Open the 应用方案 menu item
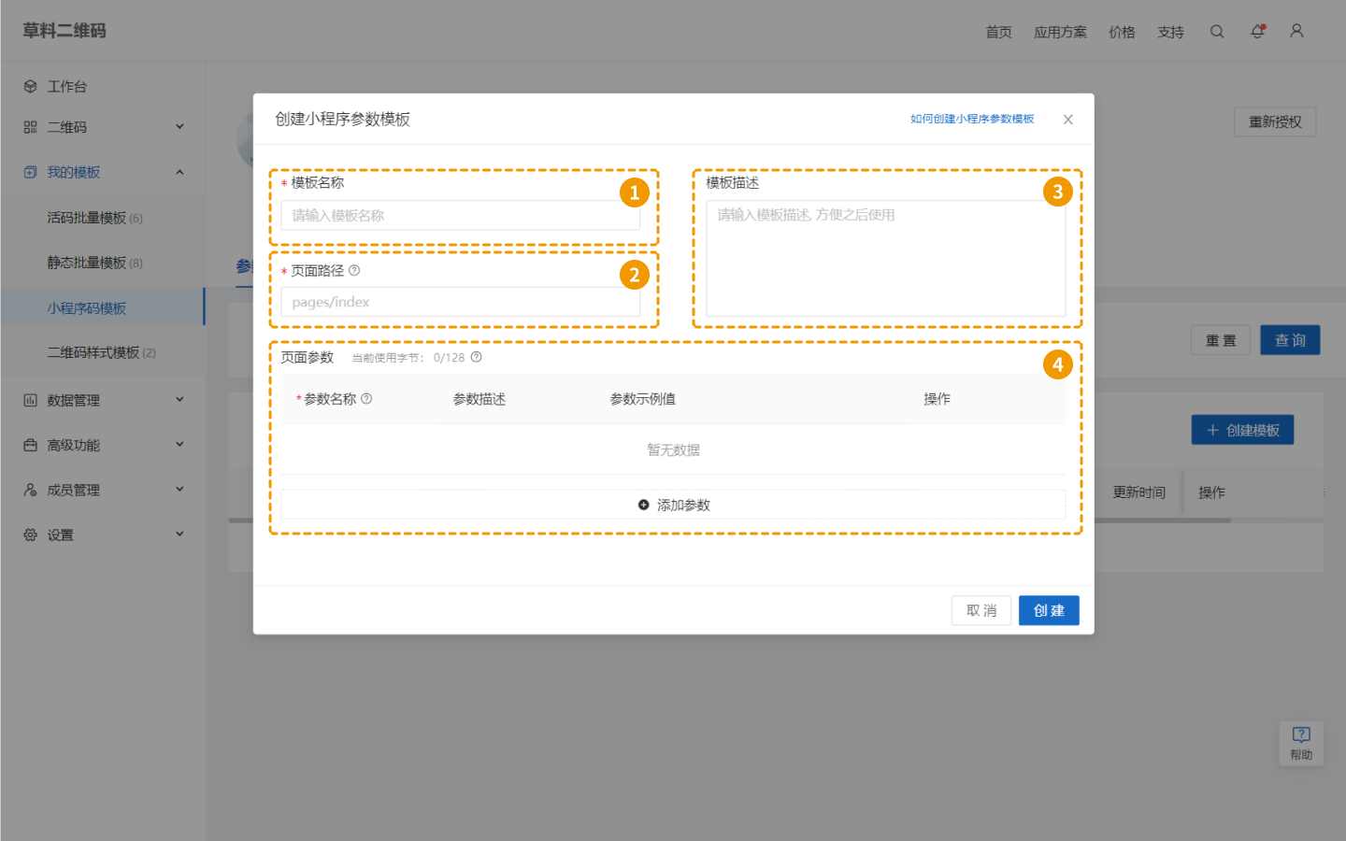 pyautogui.click(x=1061, y=31)
